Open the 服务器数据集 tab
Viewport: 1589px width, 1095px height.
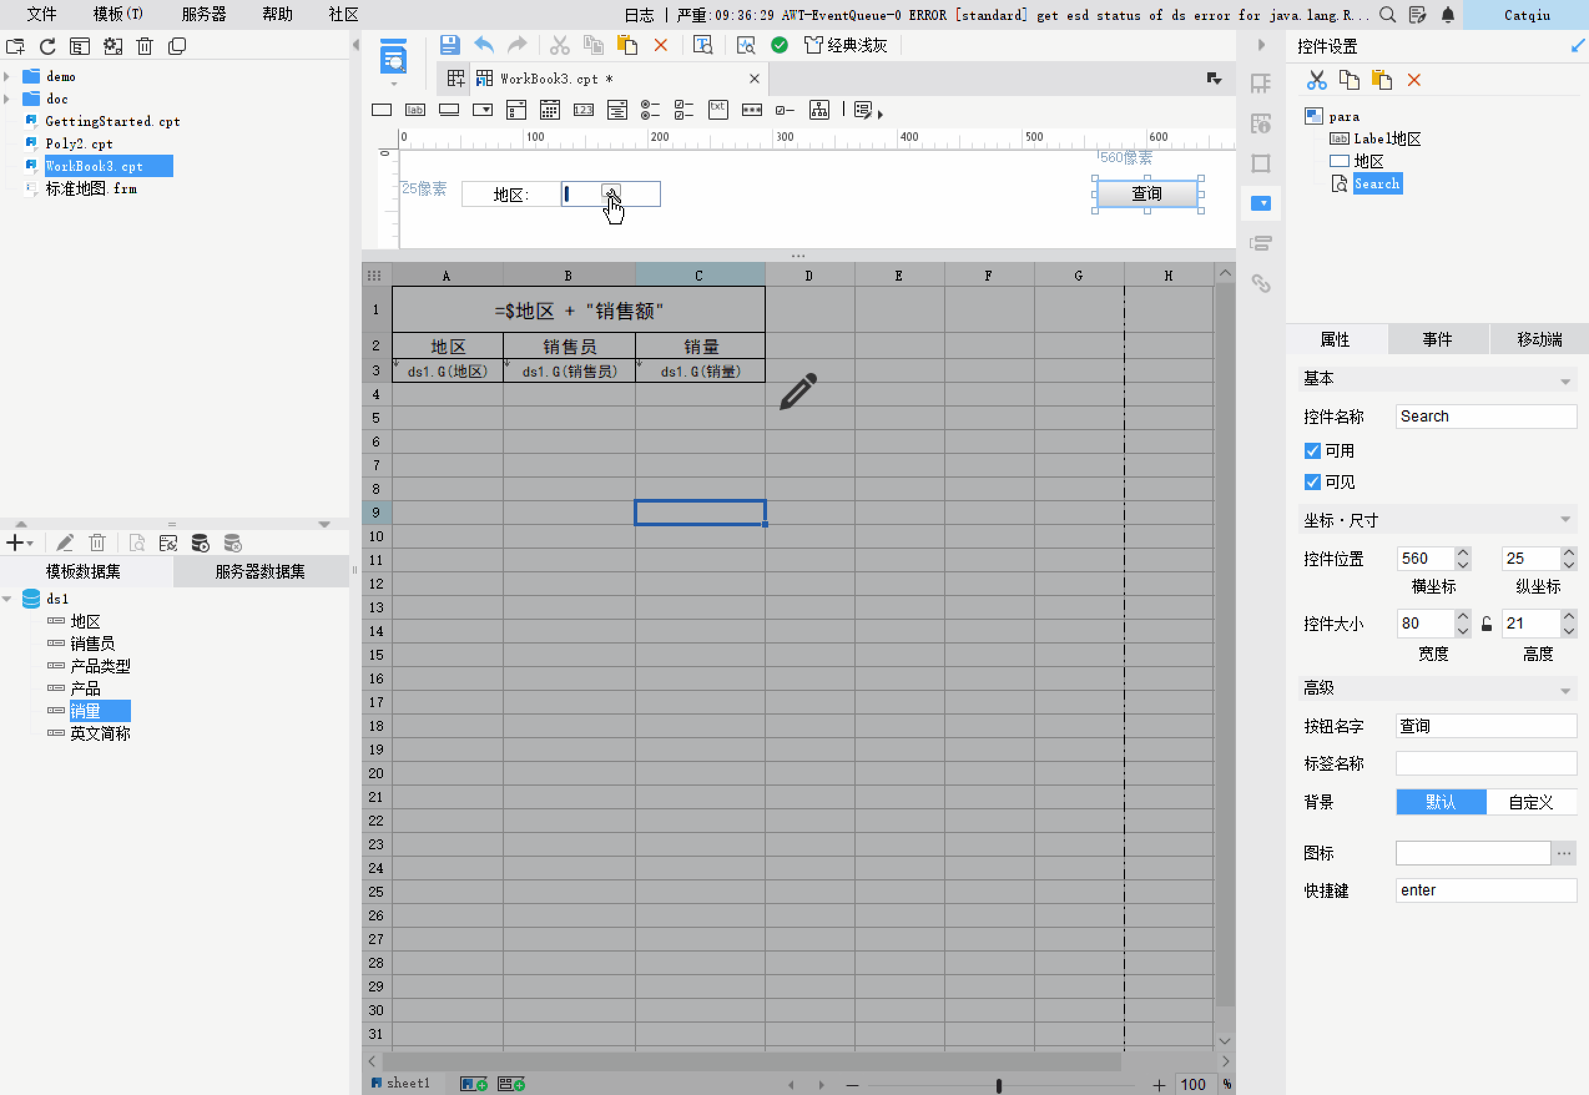tap(260, 572)
